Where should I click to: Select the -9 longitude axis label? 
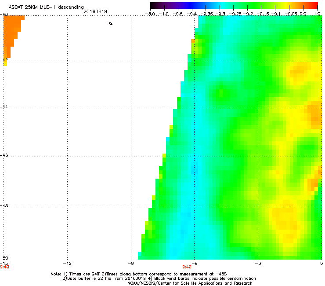point(130,264)
